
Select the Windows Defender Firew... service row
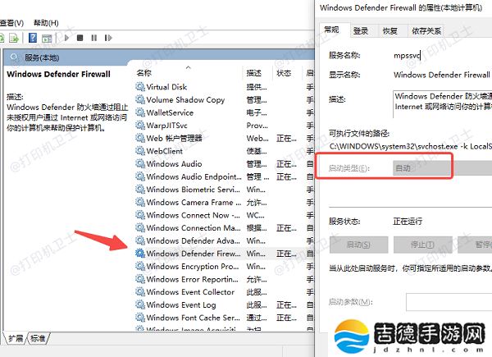pyautogui.click(x=225, y=254)
